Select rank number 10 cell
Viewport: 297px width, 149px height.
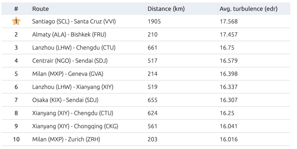pyautogui.click(x=16, y=139)
